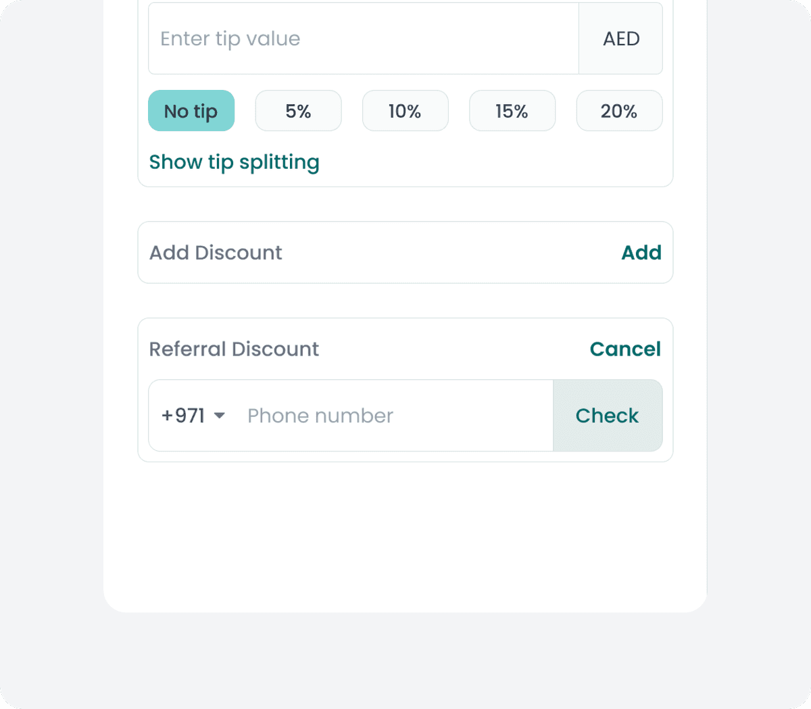Apply a 15% tip

pos(512,110)
